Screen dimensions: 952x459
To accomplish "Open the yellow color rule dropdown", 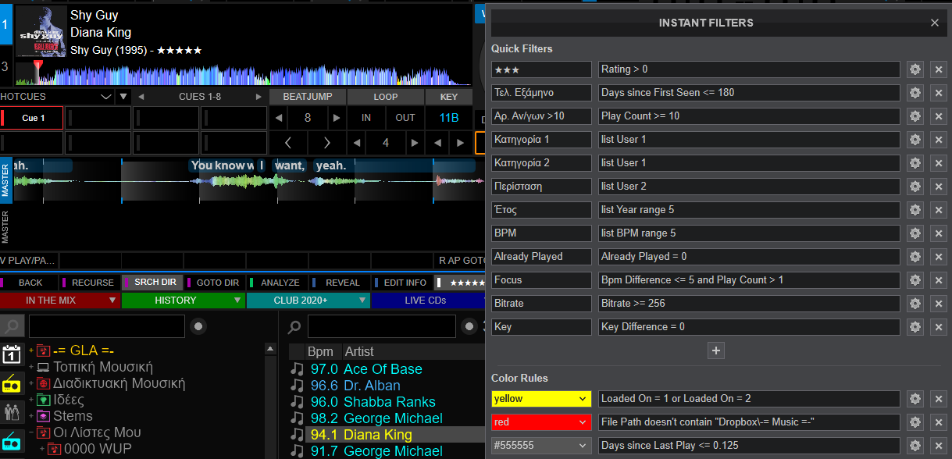I will 541,399.
